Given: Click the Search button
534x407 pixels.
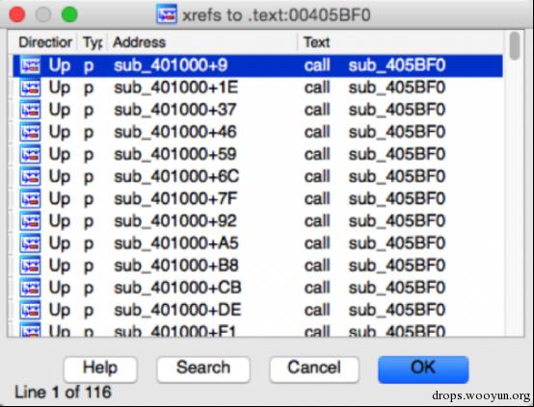Looking at the screenshot, I should (x=203, y=369).
